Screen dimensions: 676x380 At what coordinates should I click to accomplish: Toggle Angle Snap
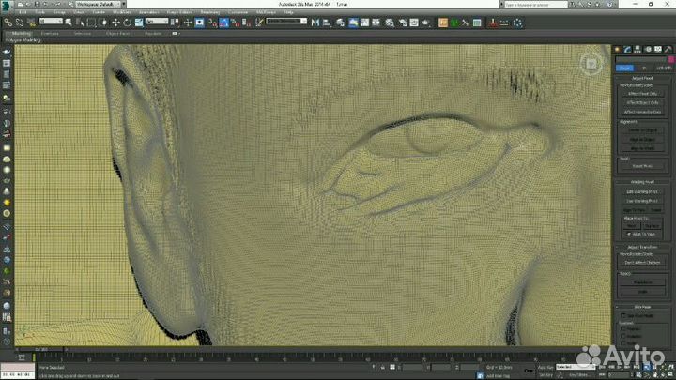coord(223,23)
